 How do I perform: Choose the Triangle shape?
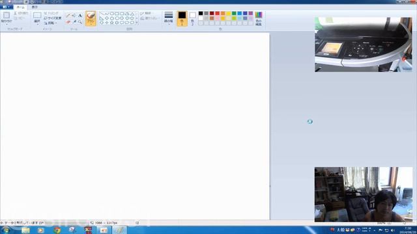(x=132, y=14)
